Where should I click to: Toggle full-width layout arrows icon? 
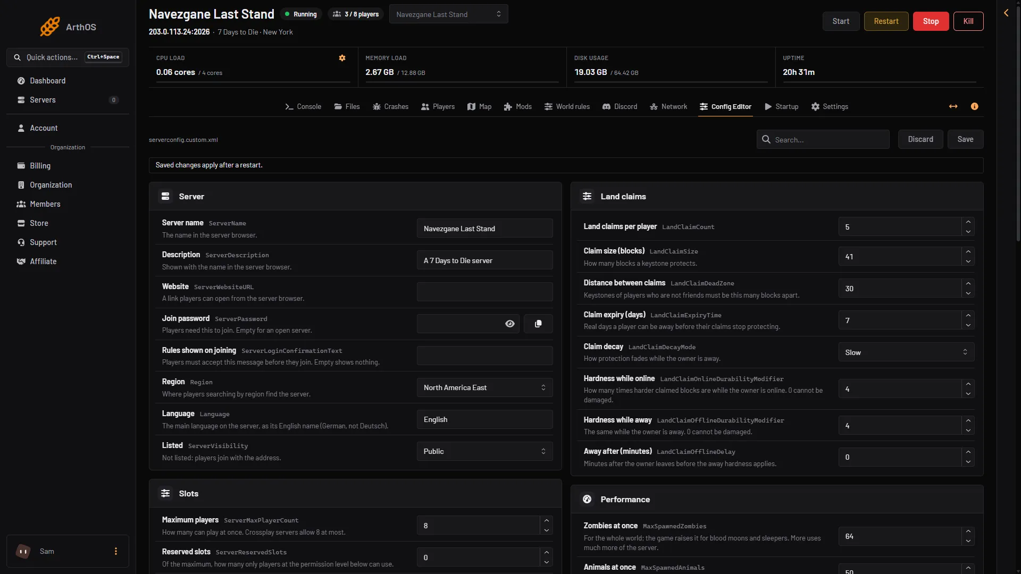click(x=953, y=106)
